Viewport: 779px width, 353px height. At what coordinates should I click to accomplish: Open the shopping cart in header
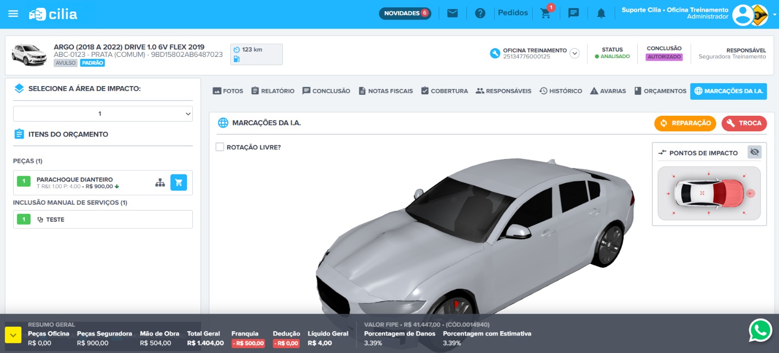pos(546,13)
